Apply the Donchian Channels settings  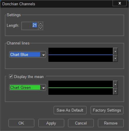click(x=51, y=123)
